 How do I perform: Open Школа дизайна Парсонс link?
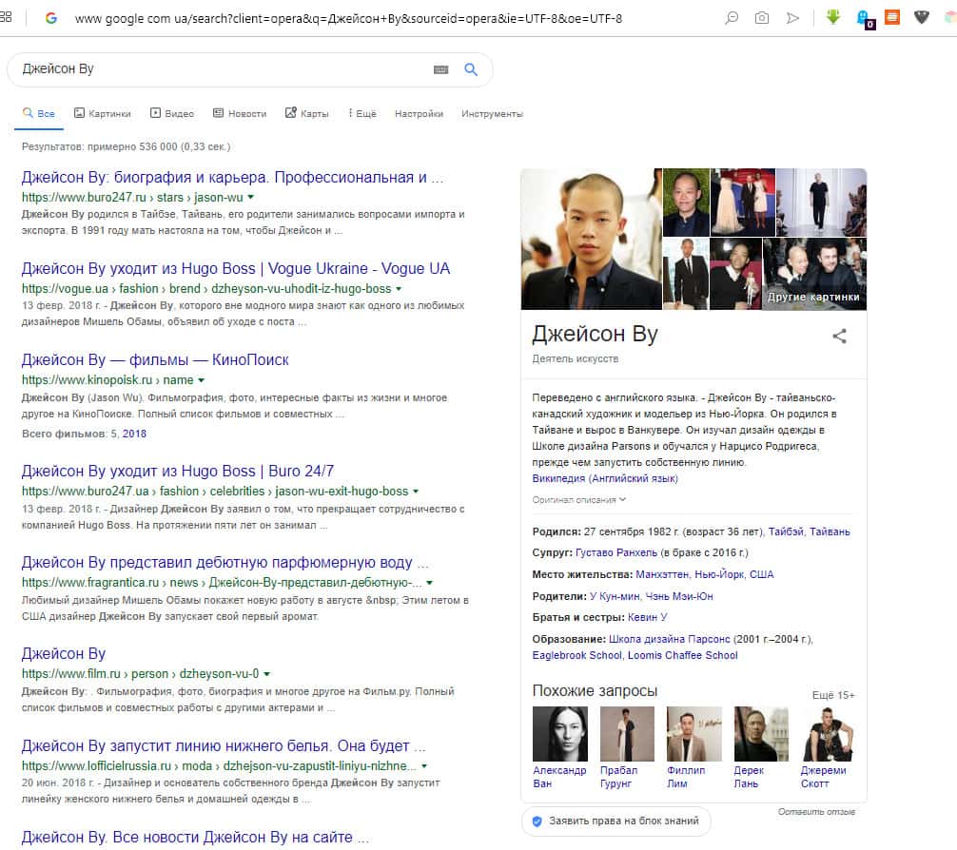pos(669,640)
